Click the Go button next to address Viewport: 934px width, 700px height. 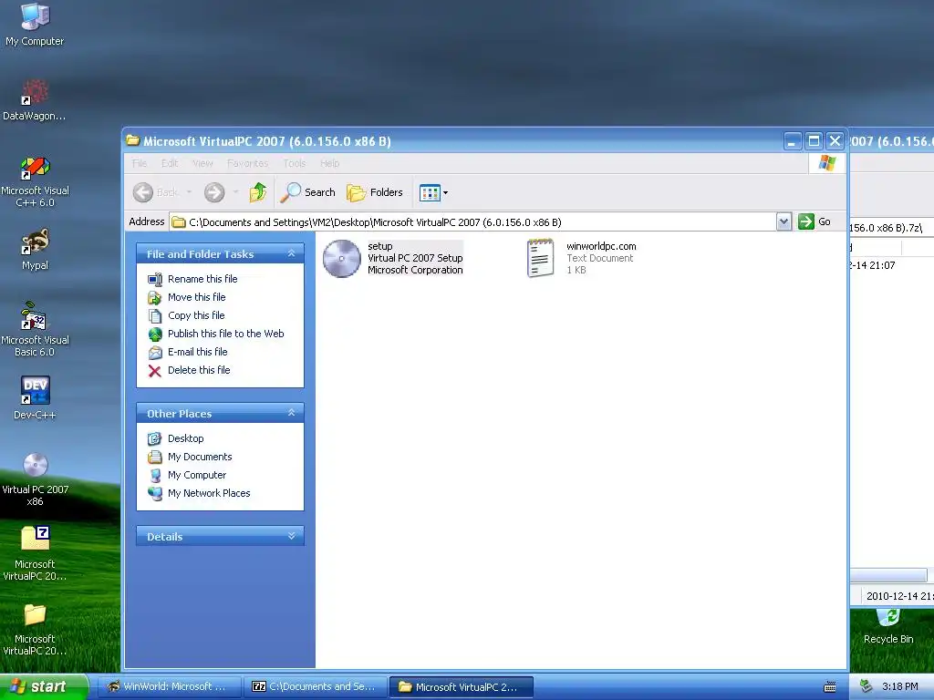(815, 222)
